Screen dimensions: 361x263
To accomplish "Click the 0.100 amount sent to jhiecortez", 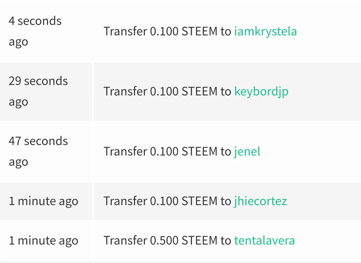I will 164,201.
